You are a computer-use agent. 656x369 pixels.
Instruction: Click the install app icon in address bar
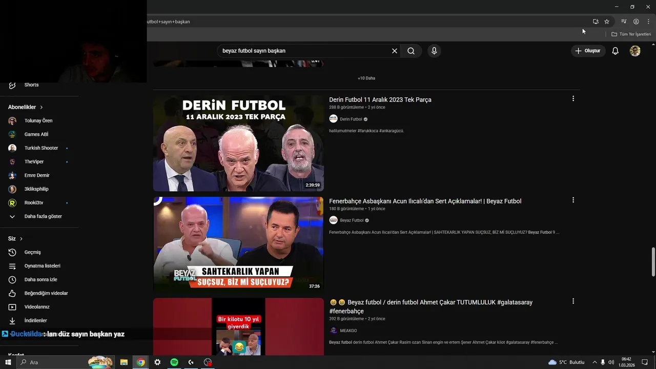coord(596,22)
